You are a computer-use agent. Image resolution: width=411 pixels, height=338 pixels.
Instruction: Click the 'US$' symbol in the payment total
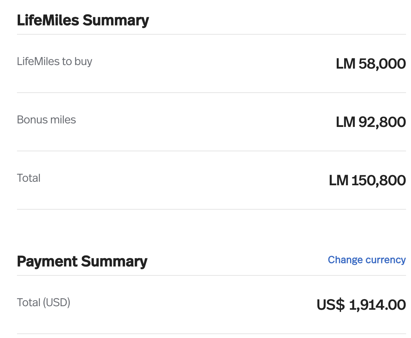click(x=330, y=305)
